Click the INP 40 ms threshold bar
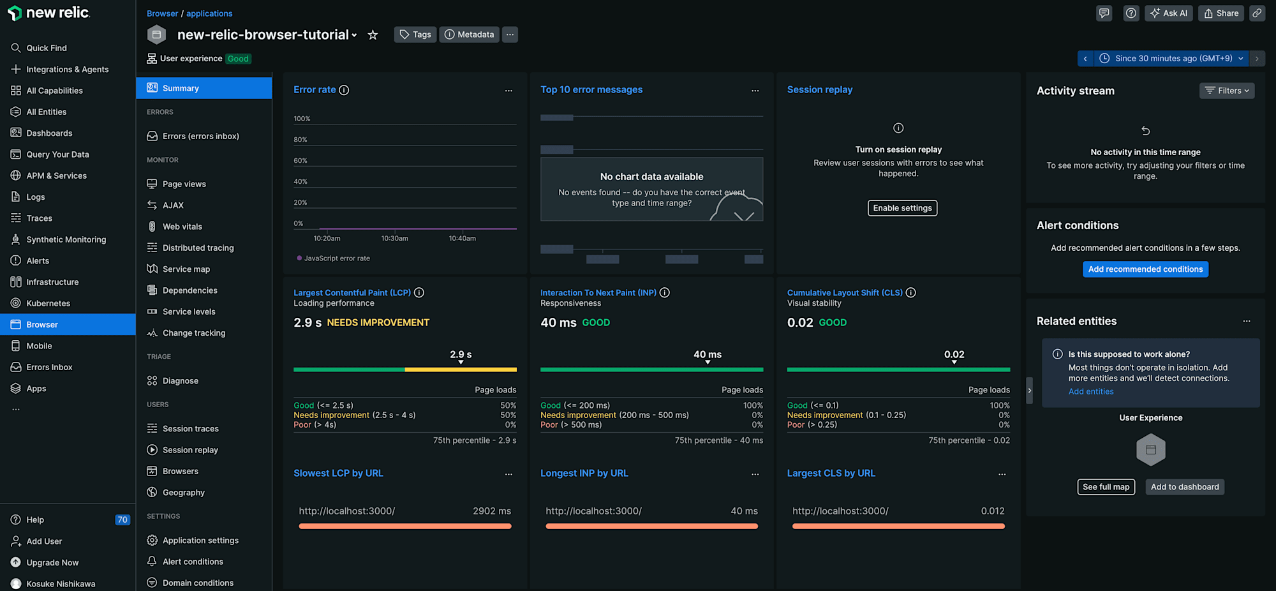This screenshot has height=591, width=1276. pos(652,370)
